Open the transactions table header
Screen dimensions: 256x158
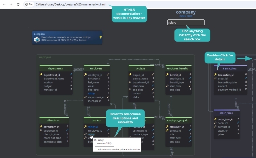(230, 68)
